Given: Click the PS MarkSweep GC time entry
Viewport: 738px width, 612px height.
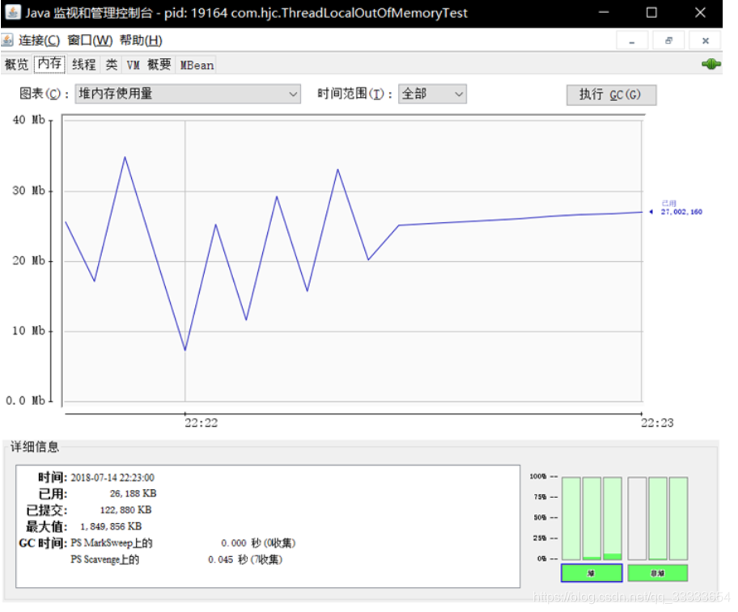Looking at the screenshot, I should 183,543.
